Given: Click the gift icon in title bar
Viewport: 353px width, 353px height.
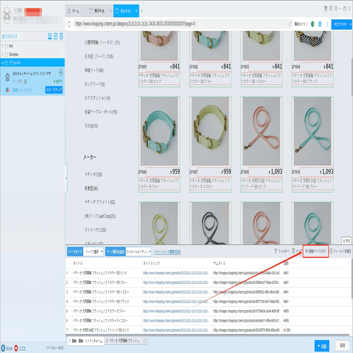Looking at the screenshot, I should 326,8.
